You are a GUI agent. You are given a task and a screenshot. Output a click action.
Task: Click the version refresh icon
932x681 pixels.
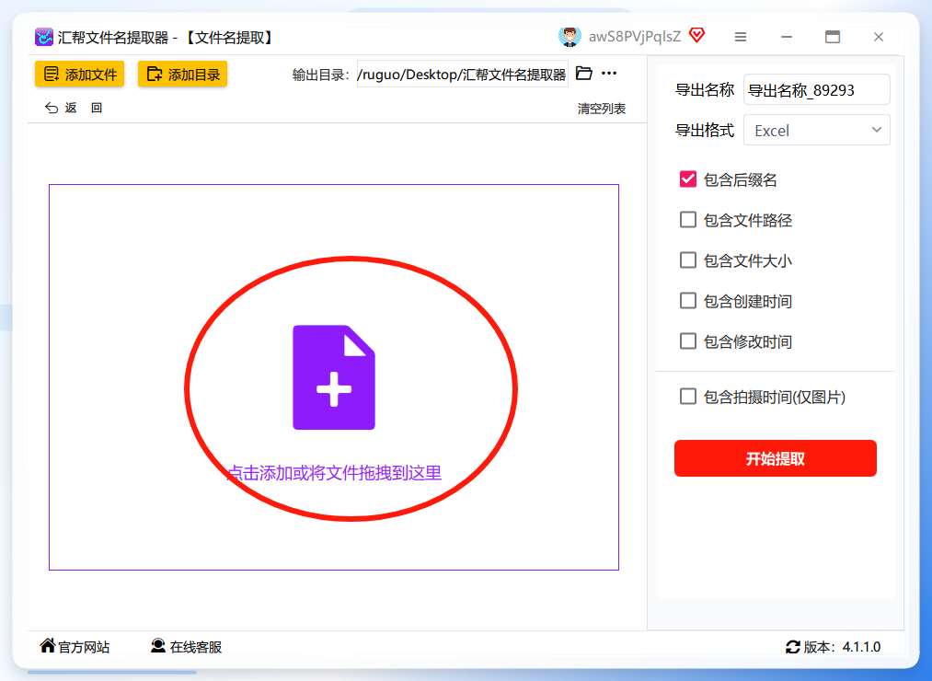pyautogui.click(x=793, y=647)
